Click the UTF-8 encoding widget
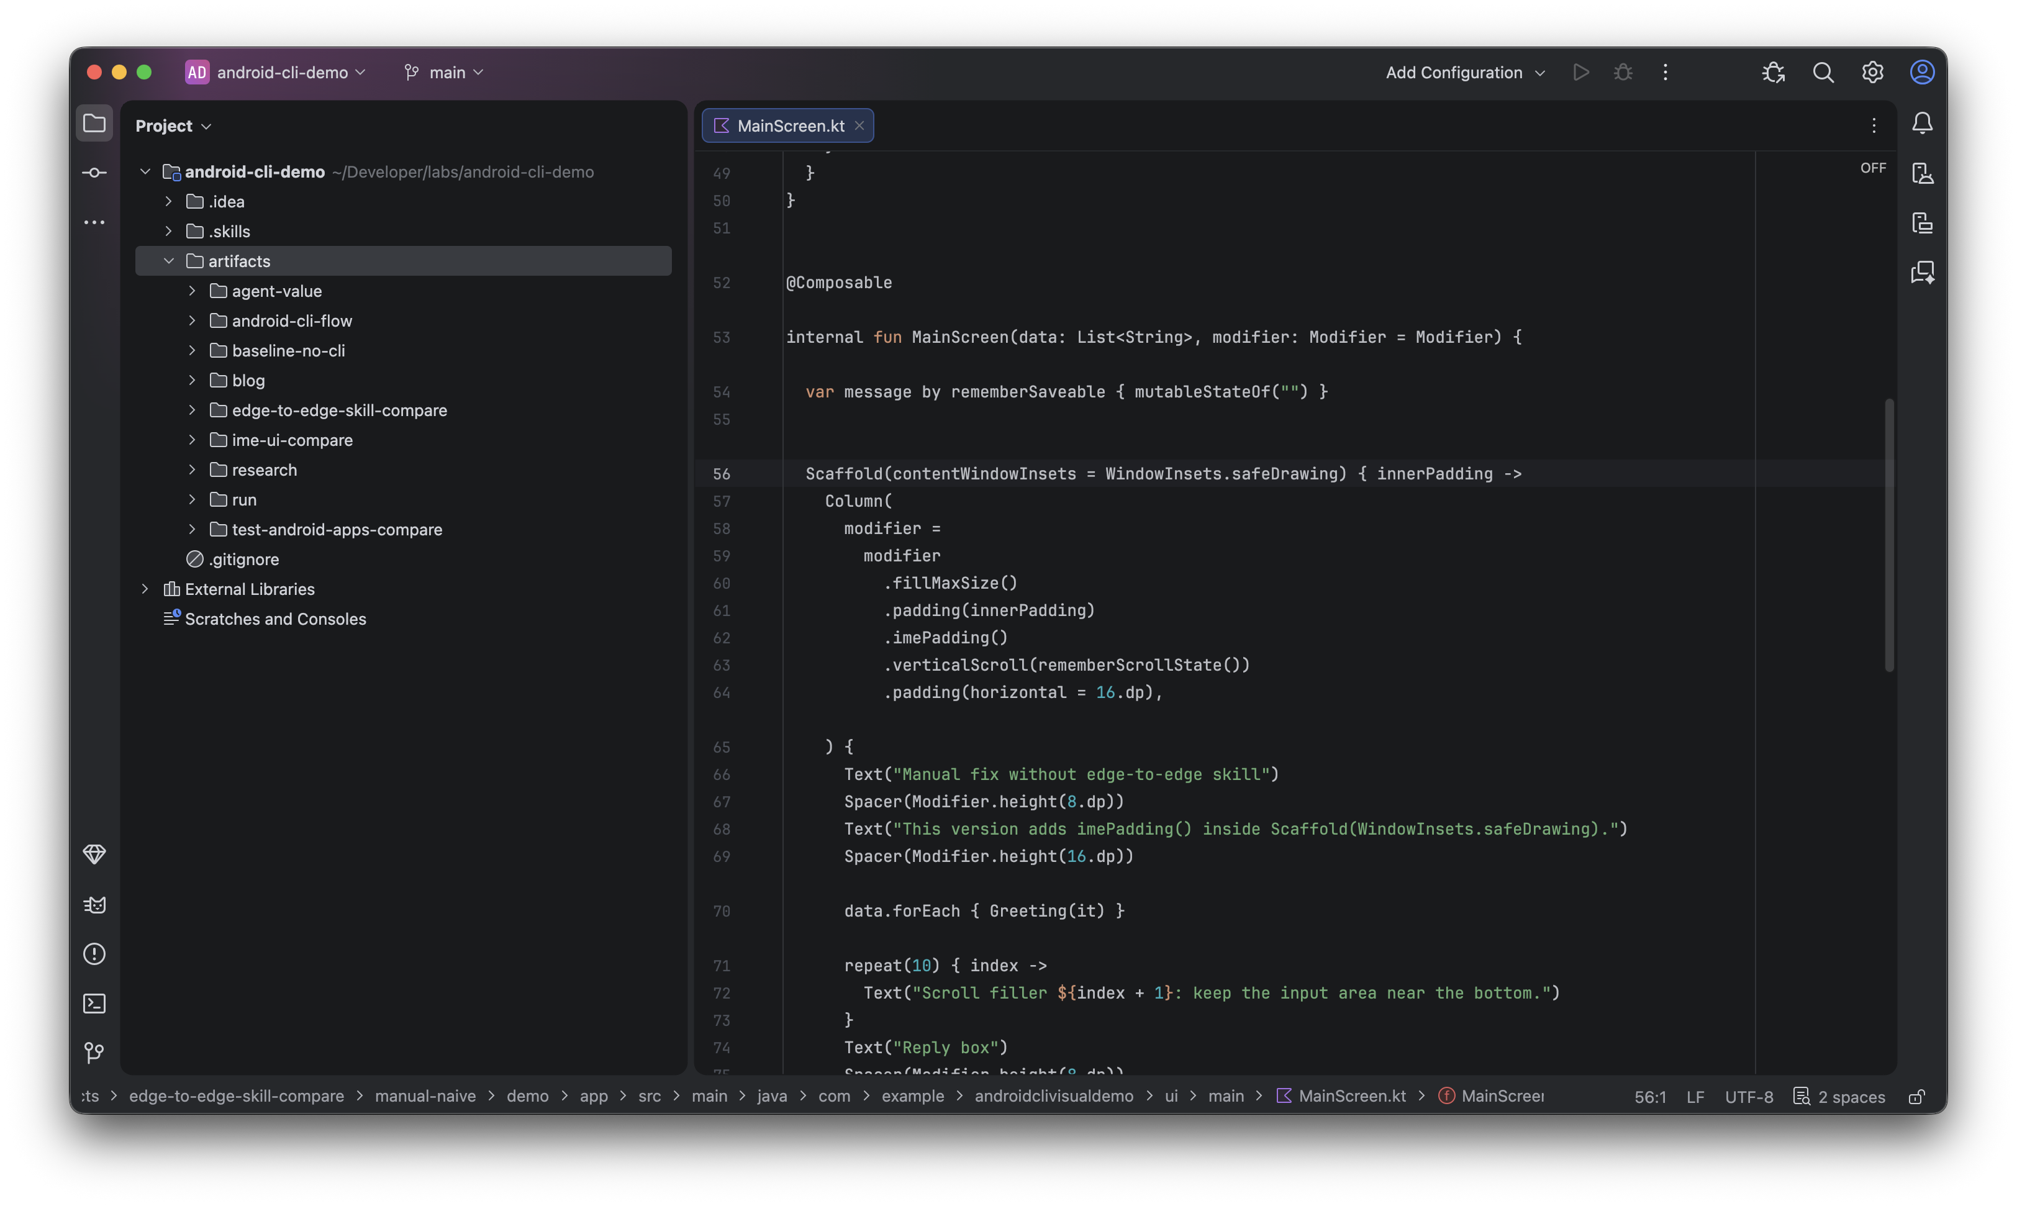This screenshot has width=2017, height=1206. [x=1749, y=1096]
